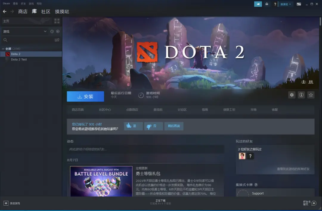Screen dimensions: 322x211
Task: Open Battle Level Bundle news thumbnail
Action: pyautogui.click(x=101, y=181)
